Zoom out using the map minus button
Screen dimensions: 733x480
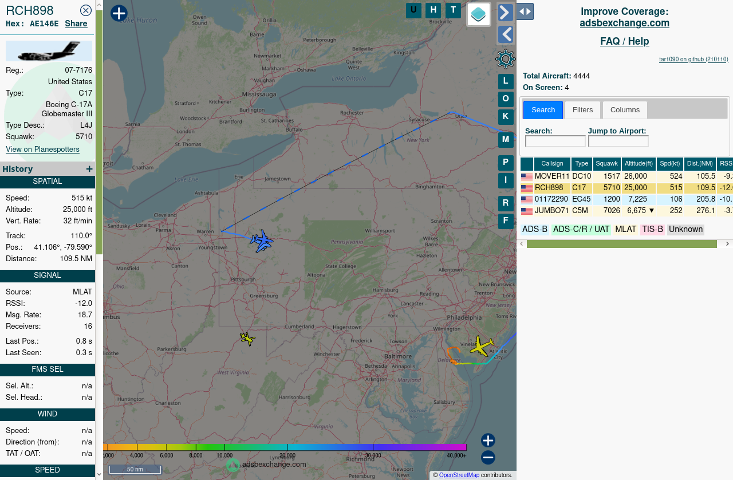pos(488,458)
